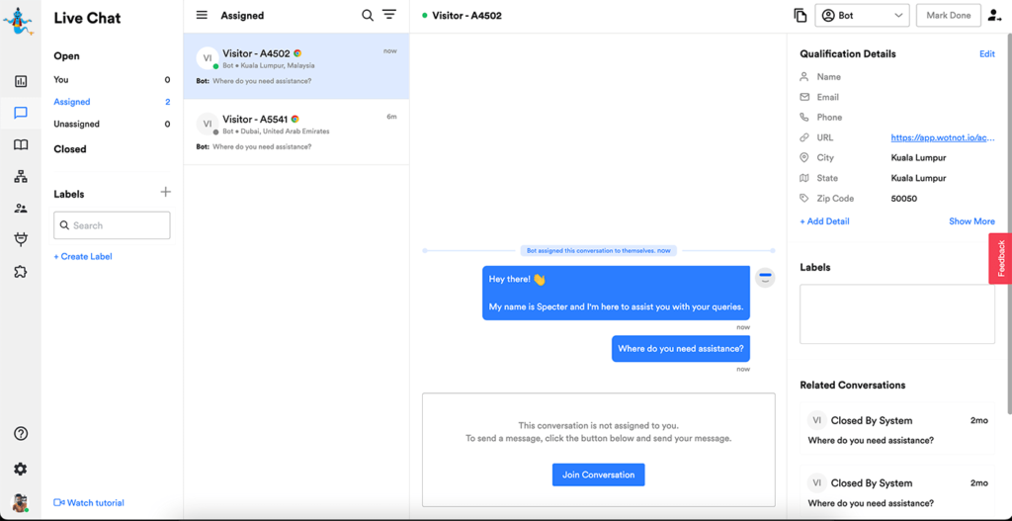Search conversations with the magnifier icon
Image resolution: width=1012 pixels, height=521 pixels.
(368, 16)
